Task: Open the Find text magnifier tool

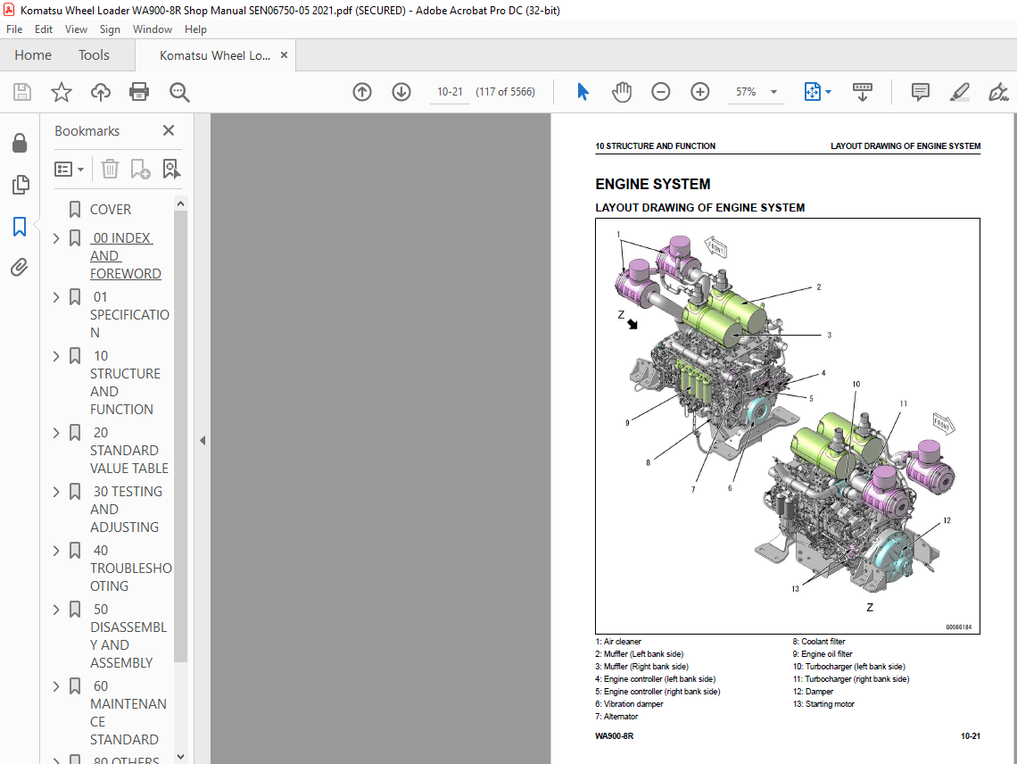Action: pyautogui.click(x=179, y=92)
